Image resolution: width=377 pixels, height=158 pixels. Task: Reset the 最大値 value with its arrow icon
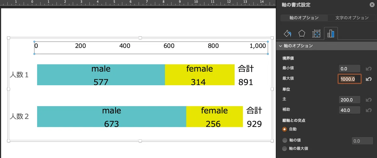coord(369,79)
